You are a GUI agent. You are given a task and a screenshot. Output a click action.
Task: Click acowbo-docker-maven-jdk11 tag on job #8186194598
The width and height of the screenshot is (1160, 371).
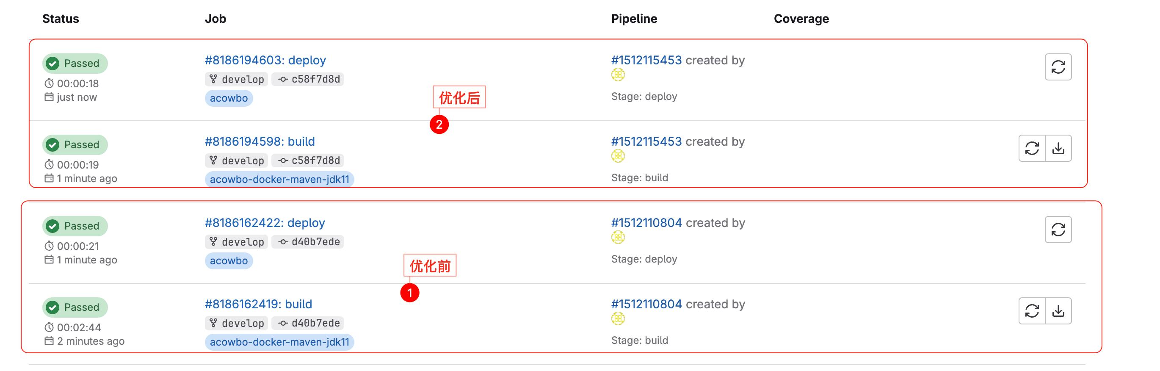pyautogui.click(x=279, y=180)
